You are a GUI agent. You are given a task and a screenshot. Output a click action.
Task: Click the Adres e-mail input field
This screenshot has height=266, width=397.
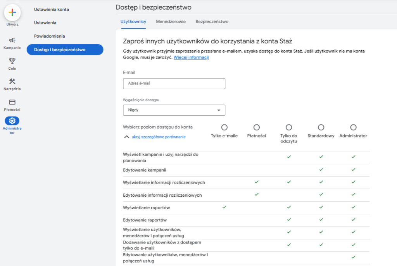point(174,83)
